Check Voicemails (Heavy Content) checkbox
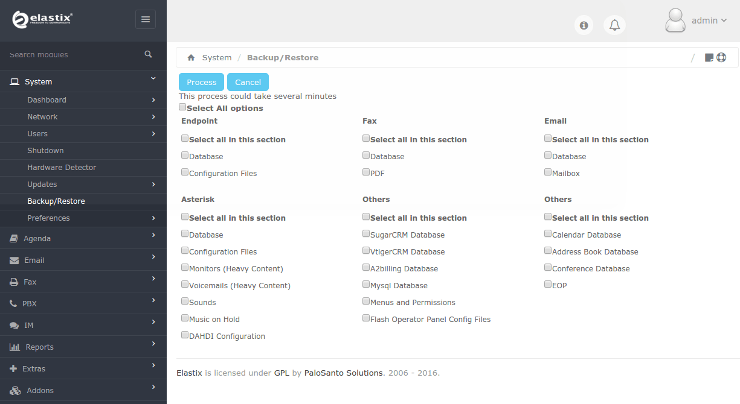This screenshot has width=740, height=404. tap(185, 285)
